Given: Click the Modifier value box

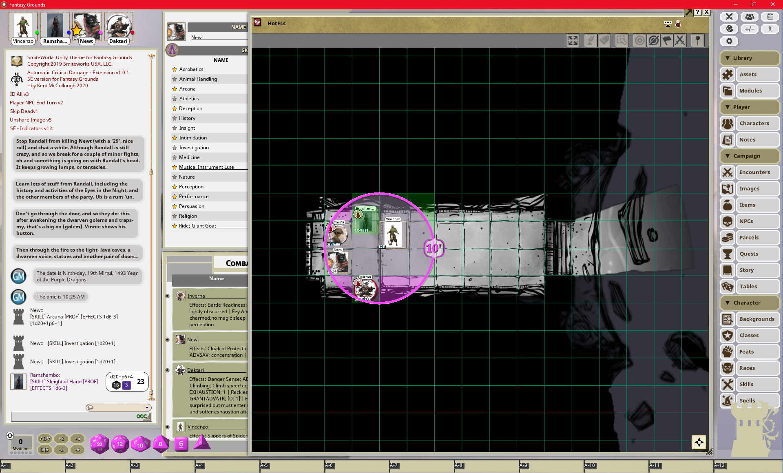Looking at the screenshot, I should coord(20,444).
